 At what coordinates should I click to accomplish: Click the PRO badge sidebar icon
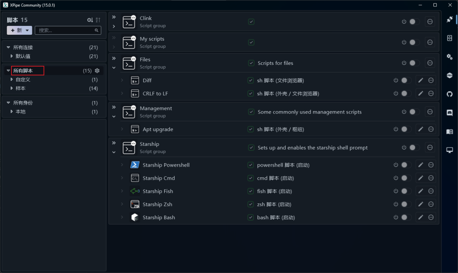(450, 75)
